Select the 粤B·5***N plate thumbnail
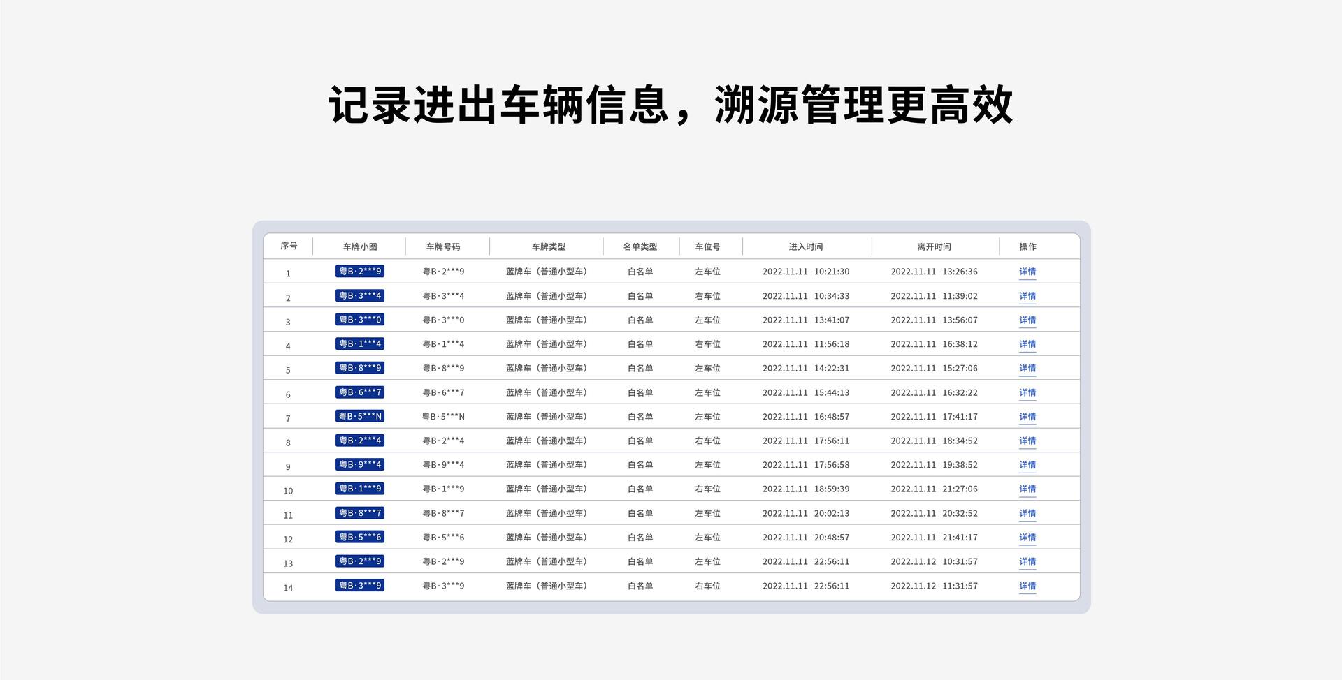Screen dimensions: 1342x680 click(359, 416)
